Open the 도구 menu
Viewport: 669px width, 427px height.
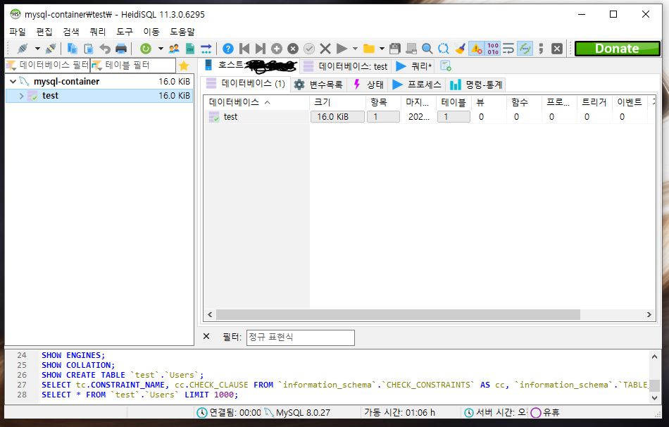click(125, 32)
